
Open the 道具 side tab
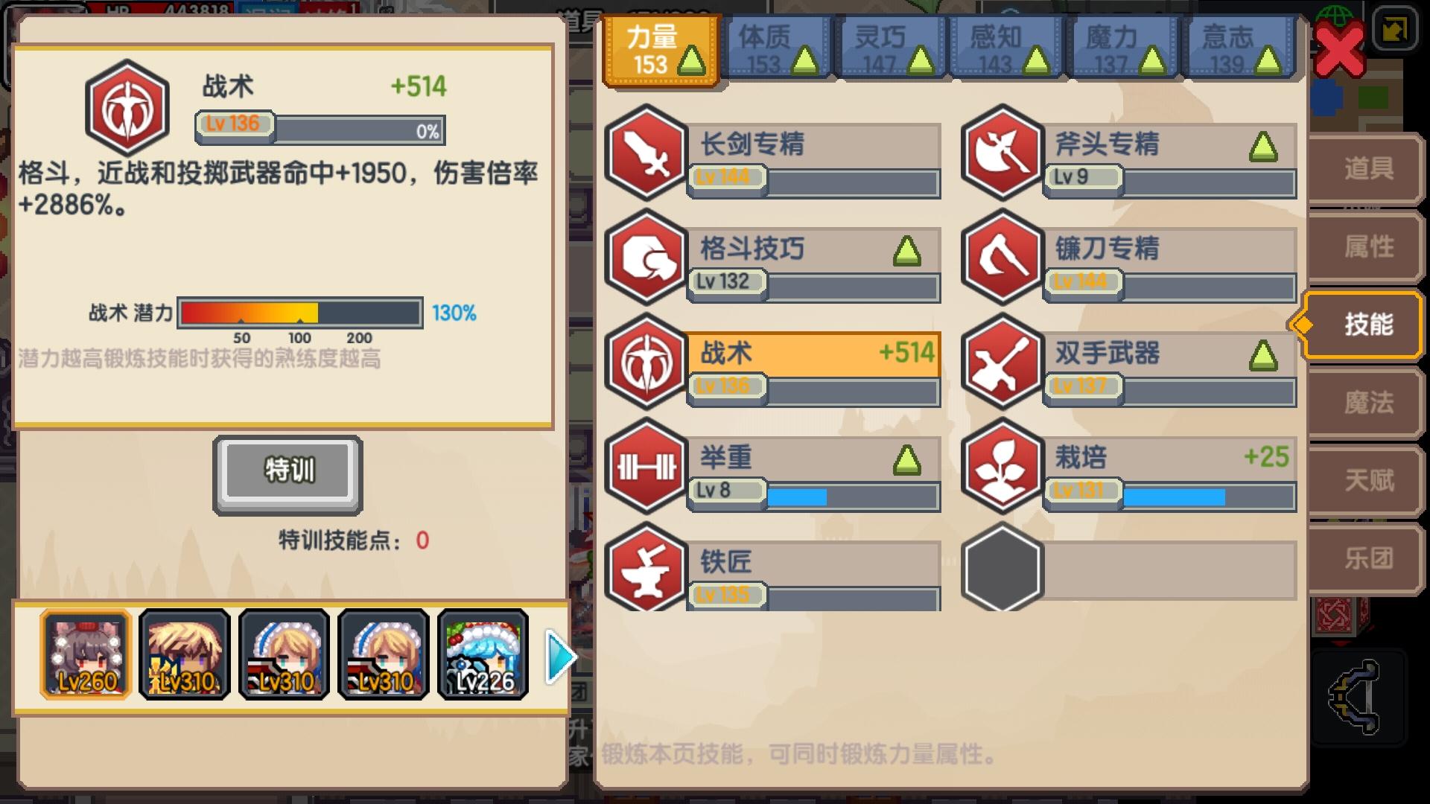pyautogui.click(x=1367, y=169)
